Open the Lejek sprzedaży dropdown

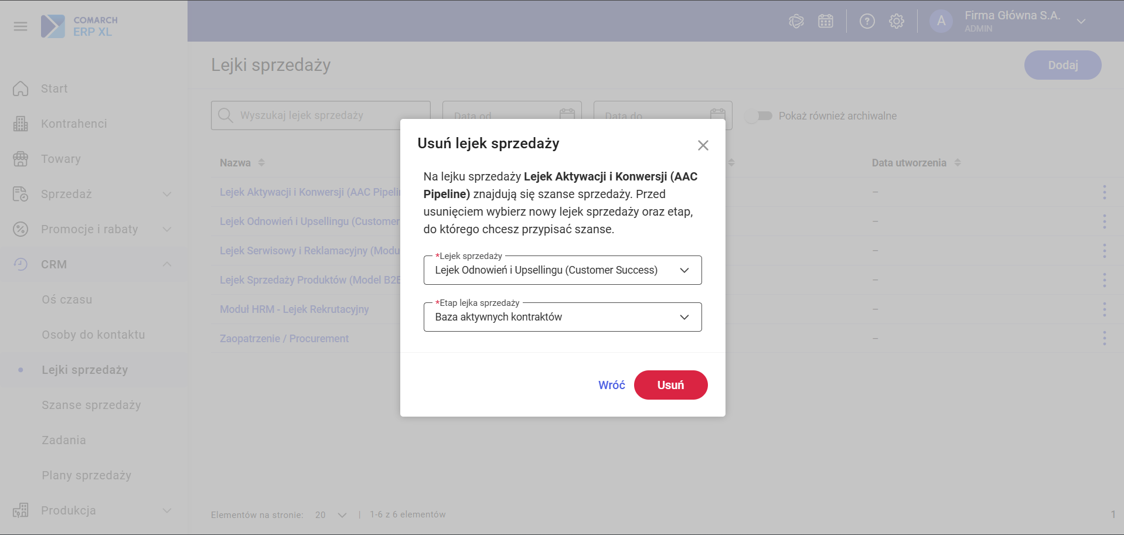pos(563,270)
